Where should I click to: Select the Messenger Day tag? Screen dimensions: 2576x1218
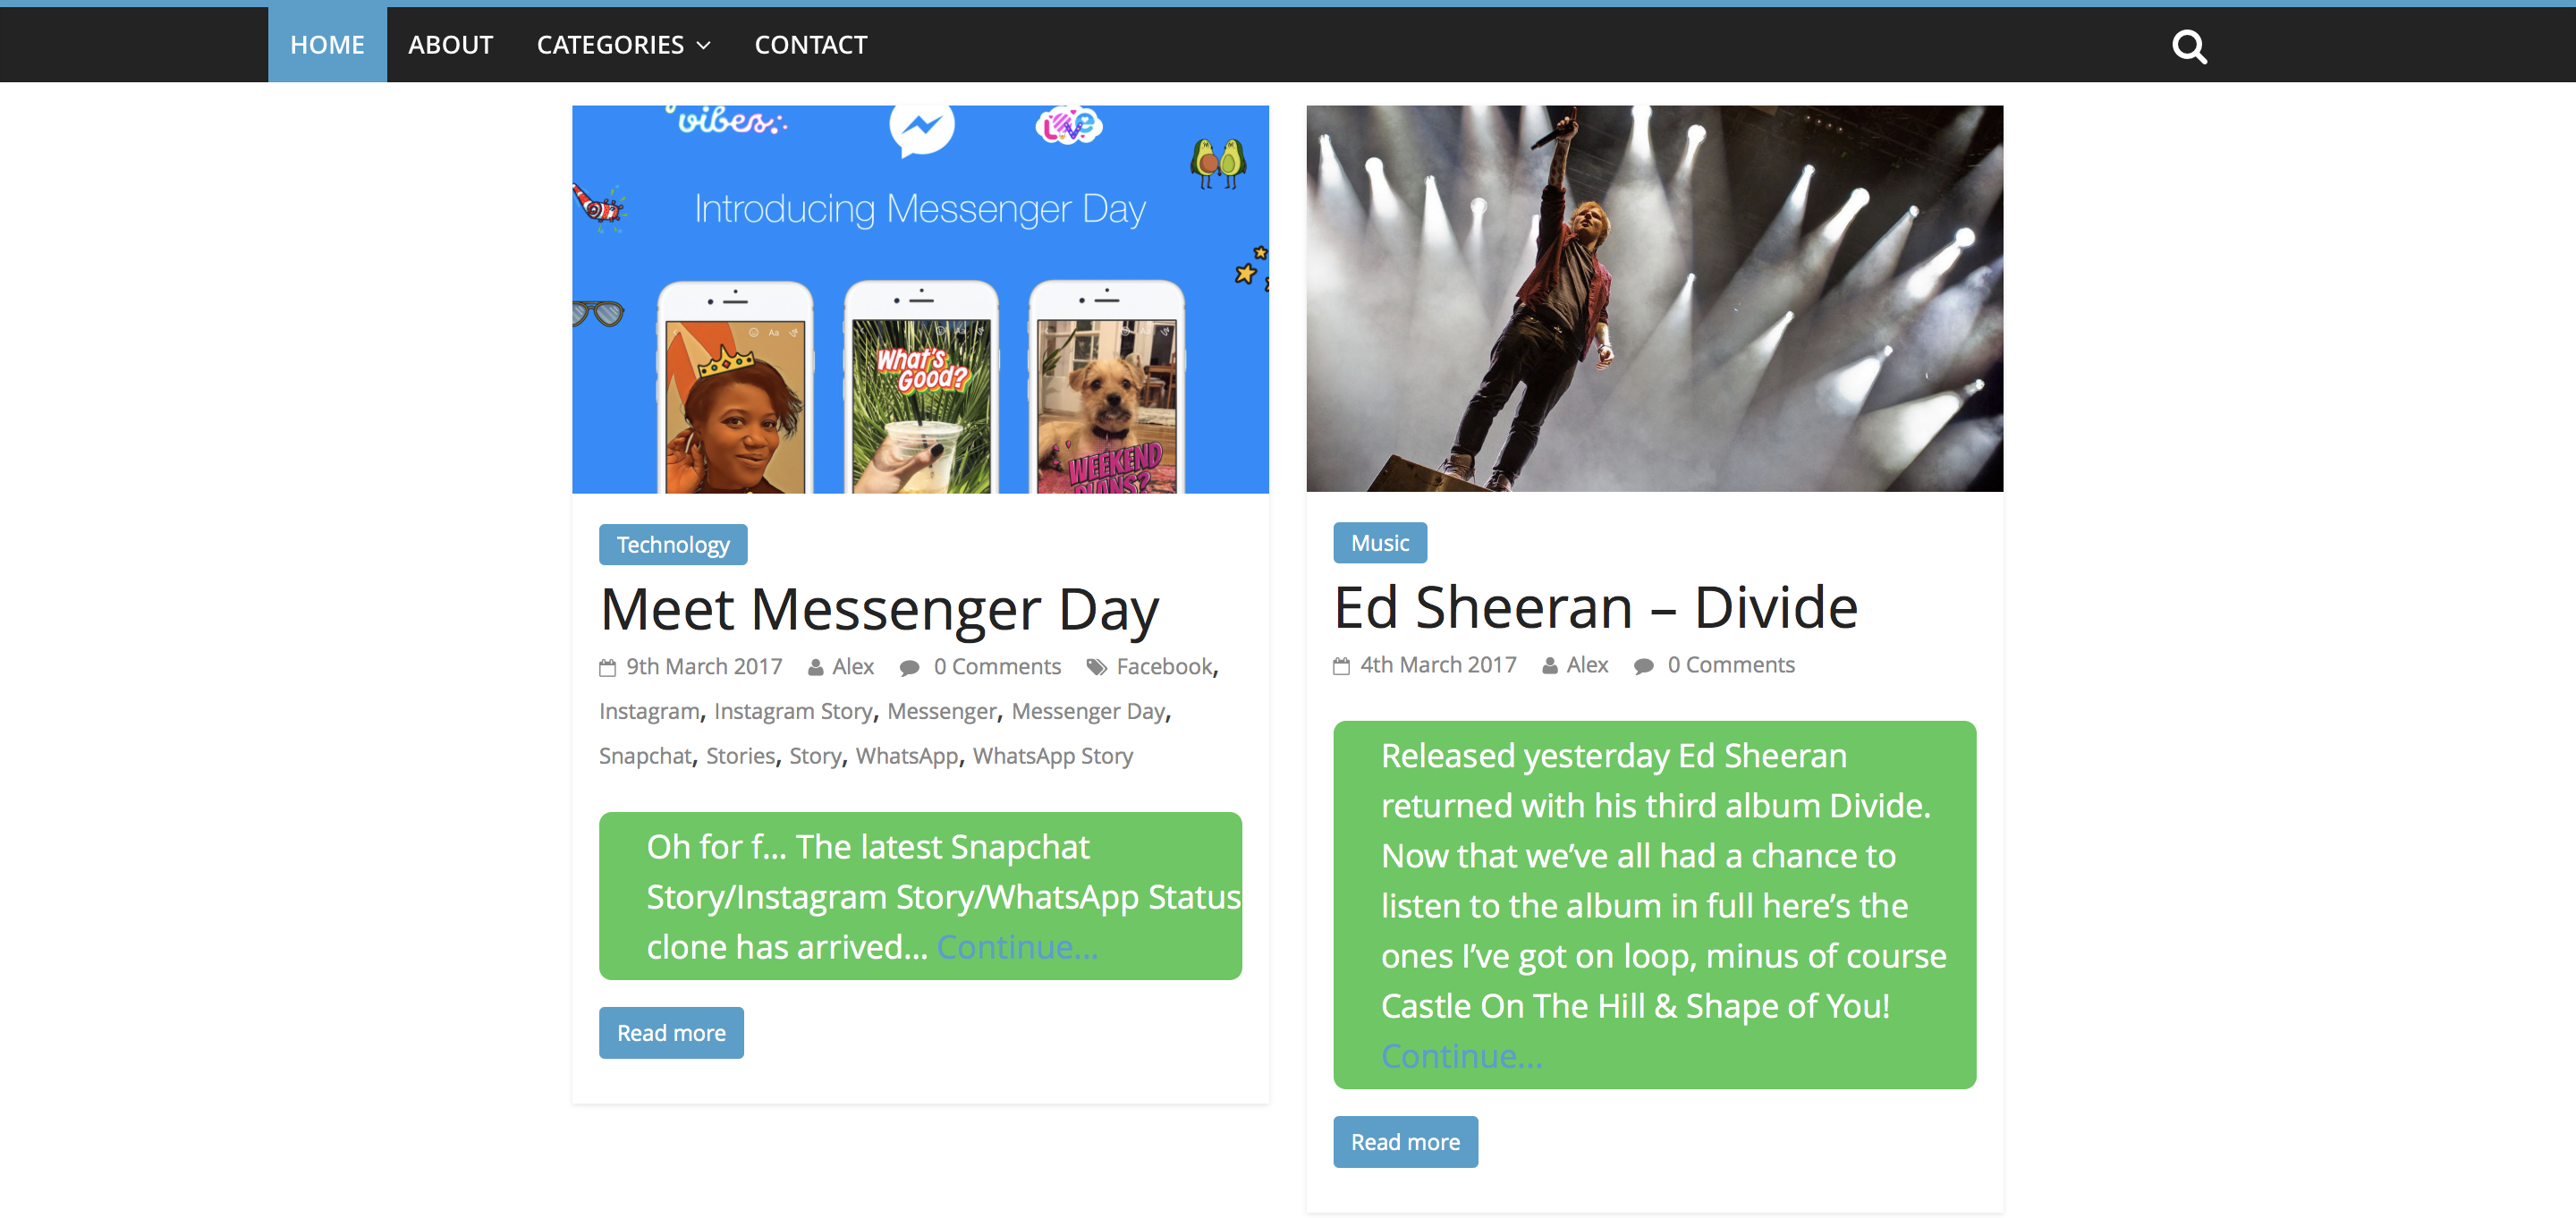(1088, 712)
